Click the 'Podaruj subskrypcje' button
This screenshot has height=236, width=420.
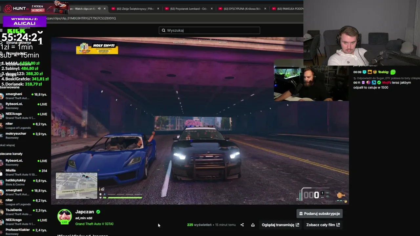click(x=320, y=214)
